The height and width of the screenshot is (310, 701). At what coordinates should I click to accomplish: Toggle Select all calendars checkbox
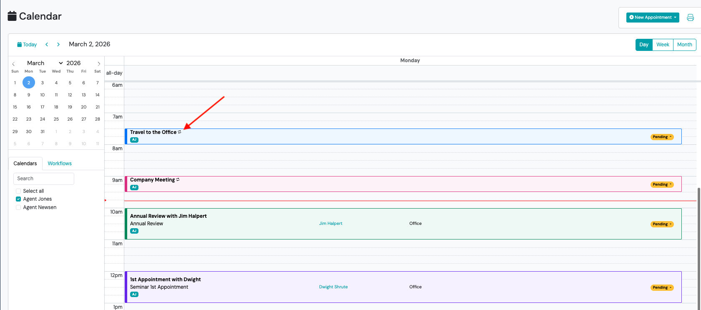pyautogui.click(x=18, y=191)
